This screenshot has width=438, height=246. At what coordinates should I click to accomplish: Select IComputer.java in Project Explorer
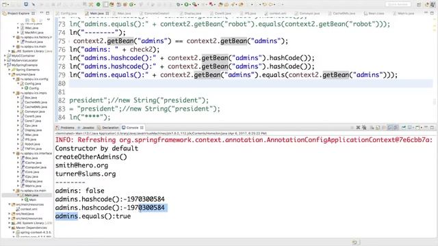pos(35,167)
